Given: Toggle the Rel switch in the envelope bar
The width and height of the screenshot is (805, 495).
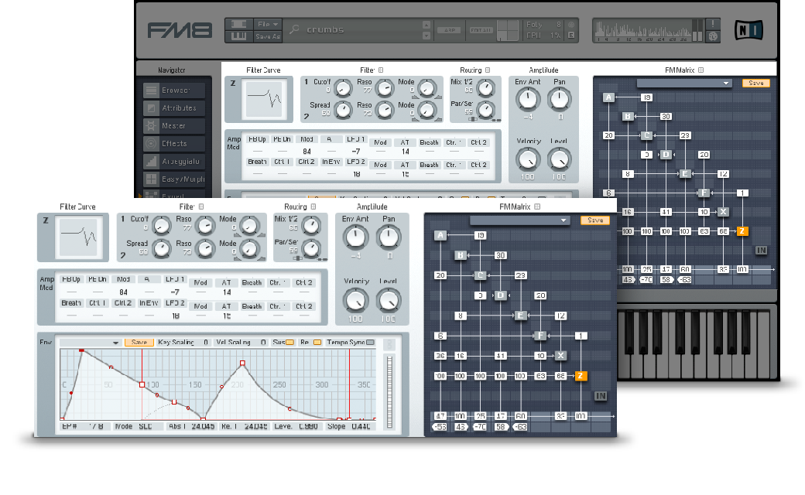Looking at the screenshot, I should 317,342.
